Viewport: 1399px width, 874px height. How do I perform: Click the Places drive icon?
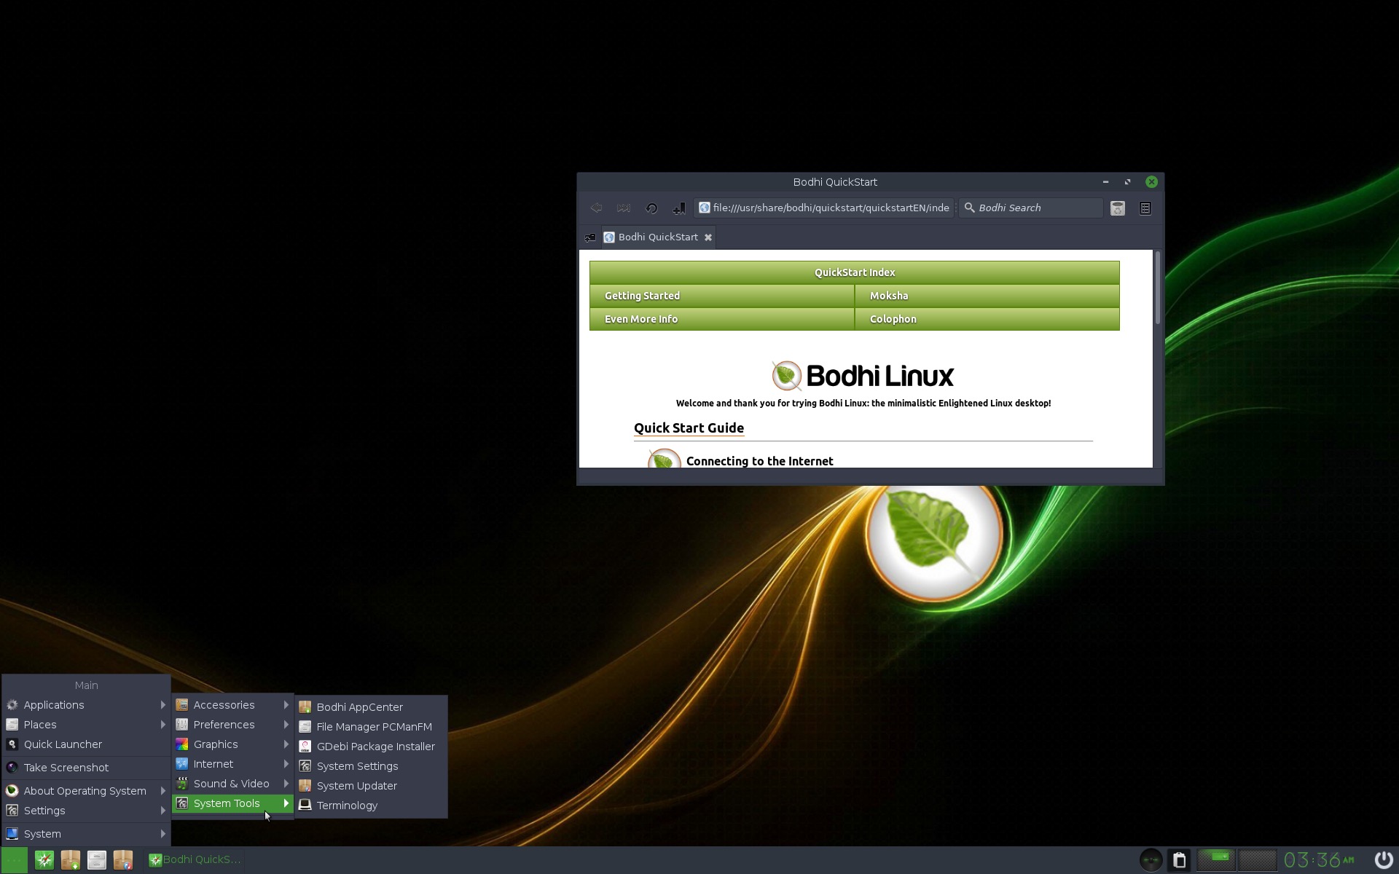click(x=12, y=725)
